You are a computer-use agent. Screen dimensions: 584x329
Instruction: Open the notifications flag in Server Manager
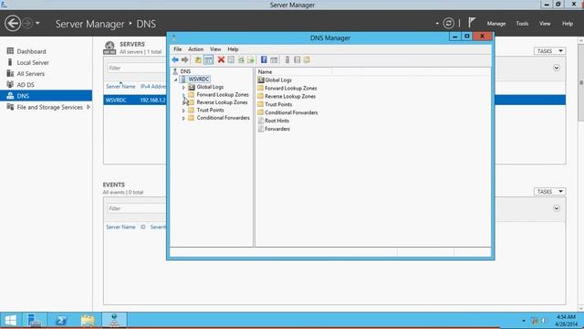click(472, 23)
